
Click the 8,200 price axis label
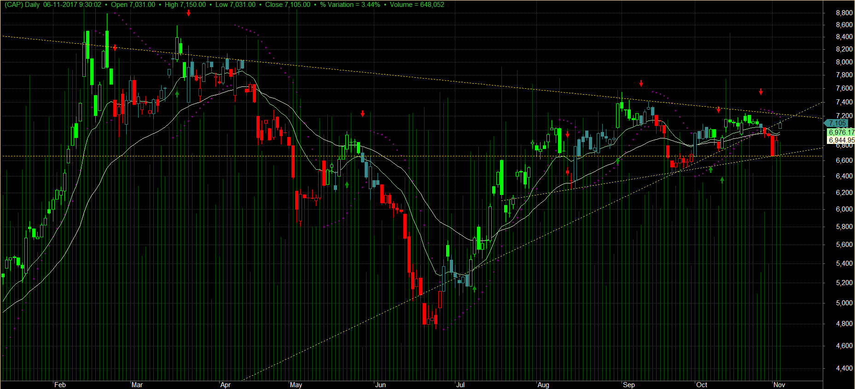point(844,49)
